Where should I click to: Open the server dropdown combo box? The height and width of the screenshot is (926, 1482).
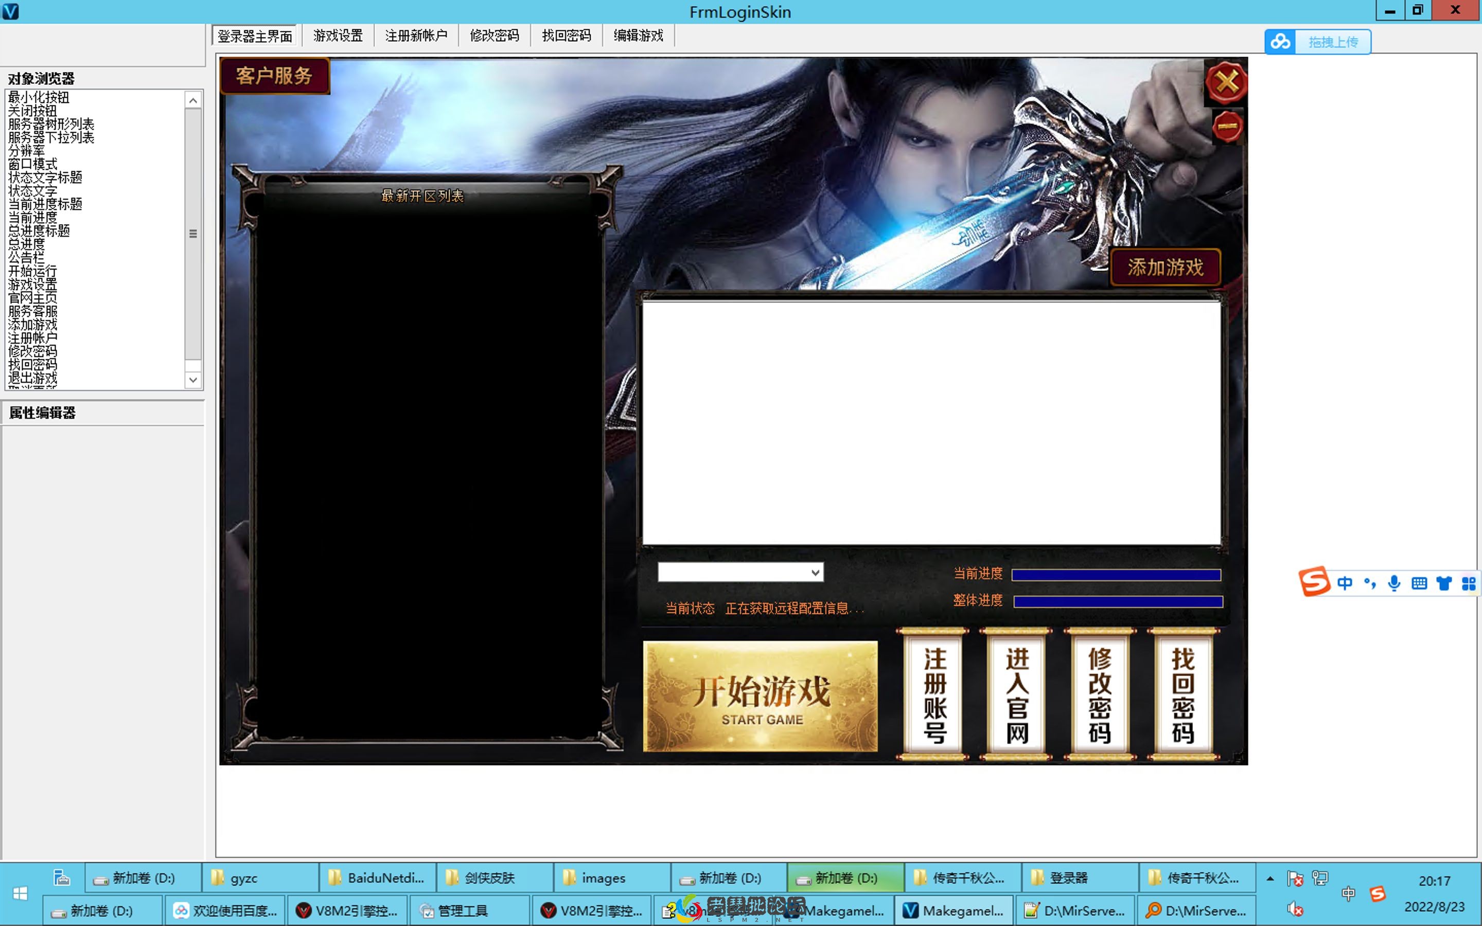pyautogui.click(x=741, y=572)
